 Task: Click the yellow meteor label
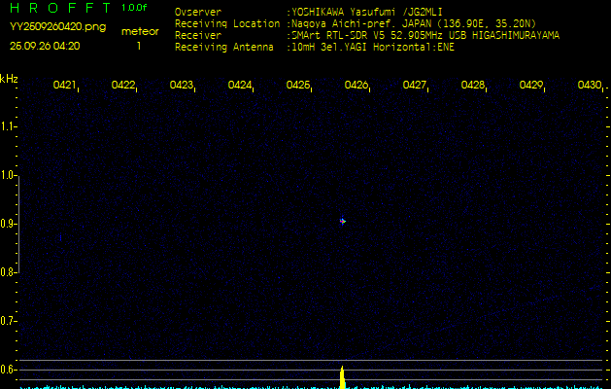tap(140, 31)
